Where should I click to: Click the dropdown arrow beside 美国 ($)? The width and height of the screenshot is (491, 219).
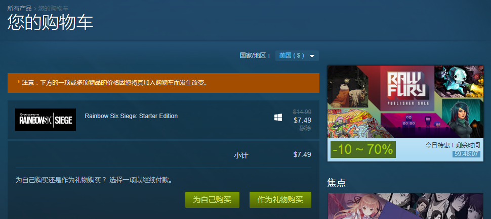[312, 56]
